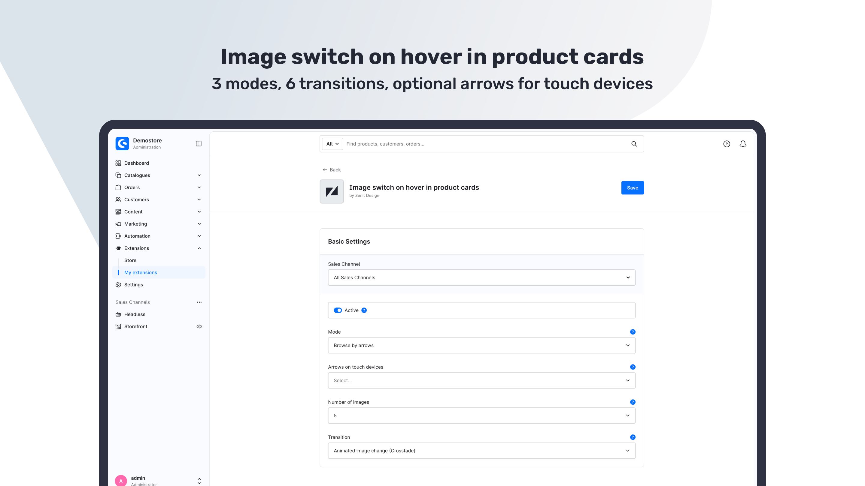865x486 pixels.
Task: Show help tooltip for Number of images
Action: (633, 402)
